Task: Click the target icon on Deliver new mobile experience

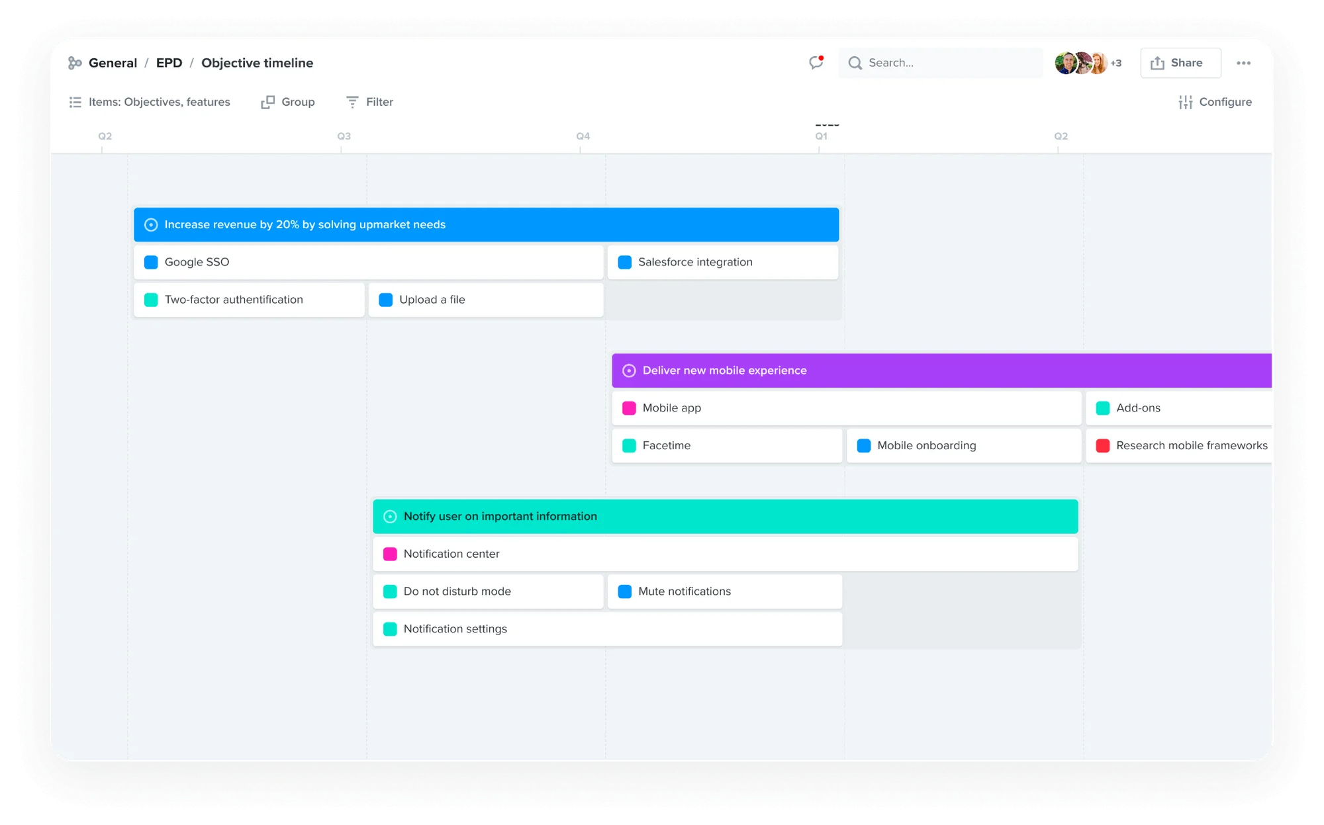Action: (x=629, y=370)
